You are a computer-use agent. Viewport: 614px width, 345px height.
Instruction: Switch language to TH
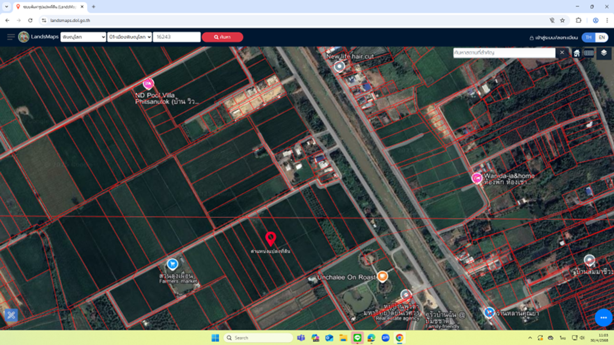point(588,37)
